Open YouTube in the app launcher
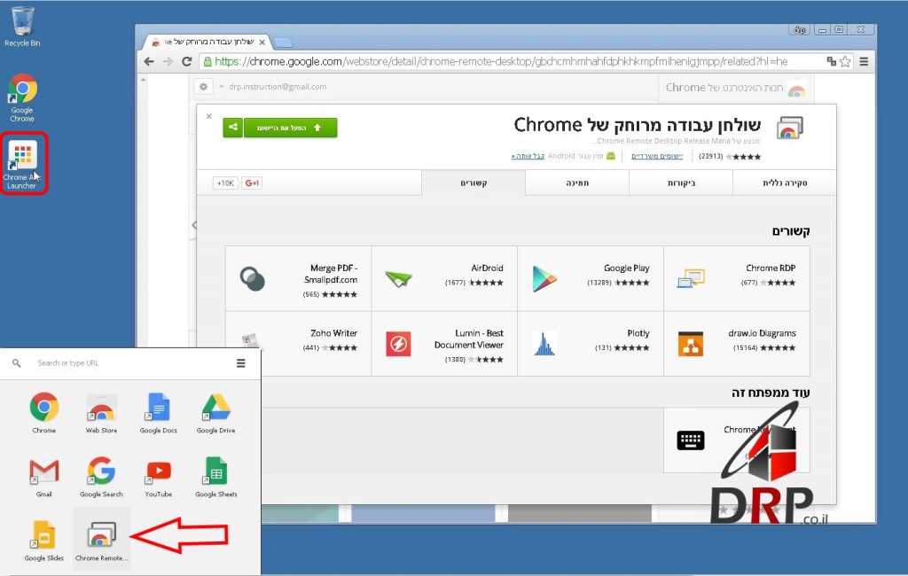Image resolution: width=908 pixels, height=576 pixels. coord(158,473)
